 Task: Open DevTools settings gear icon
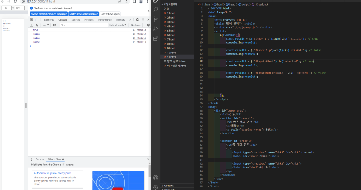pos(137,20)
